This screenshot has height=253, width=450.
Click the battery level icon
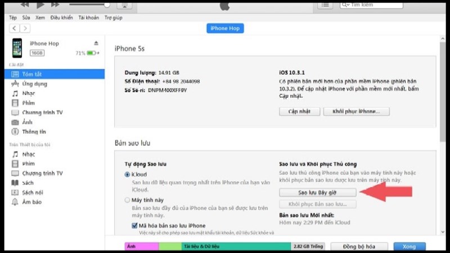91,53
